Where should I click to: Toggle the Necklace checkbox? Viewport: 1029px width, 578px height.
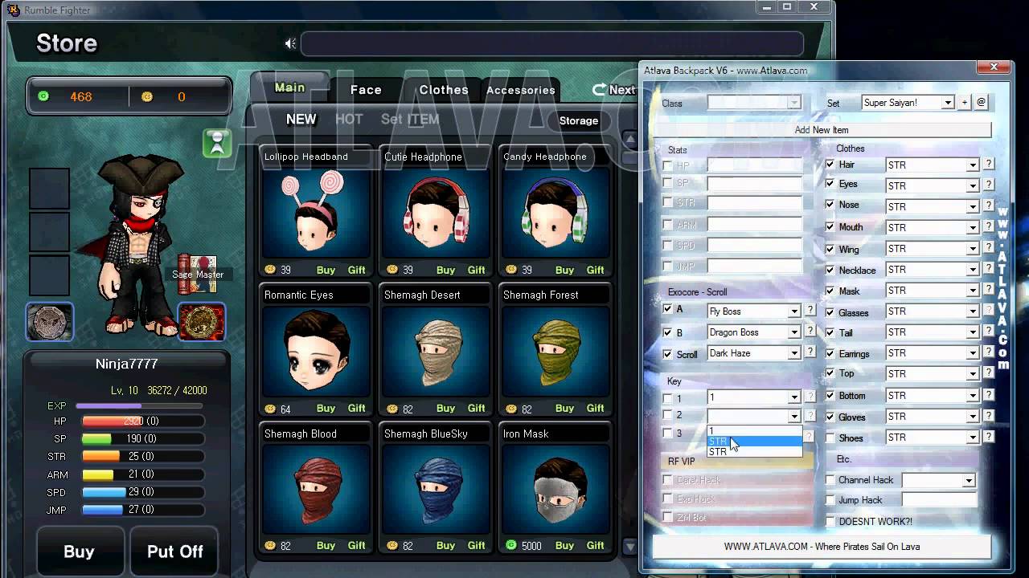(830, 269)
